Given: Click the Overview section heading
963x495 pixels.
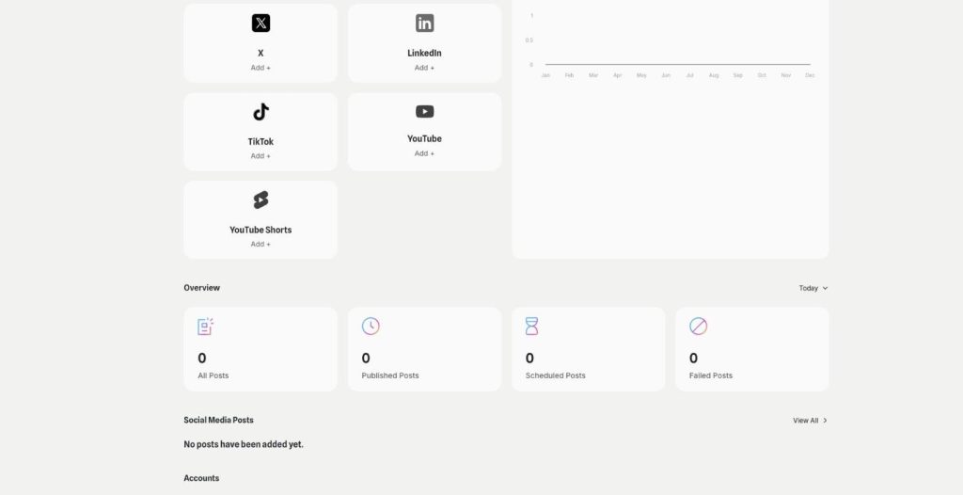Looking at the screenshot, I should (x=201, y=288).
